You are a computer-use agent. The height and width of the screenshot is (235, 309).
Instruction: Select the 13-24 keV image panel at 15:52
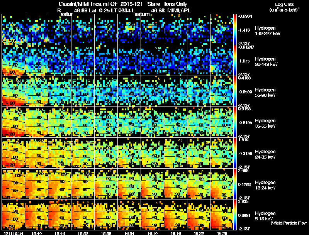83,184
